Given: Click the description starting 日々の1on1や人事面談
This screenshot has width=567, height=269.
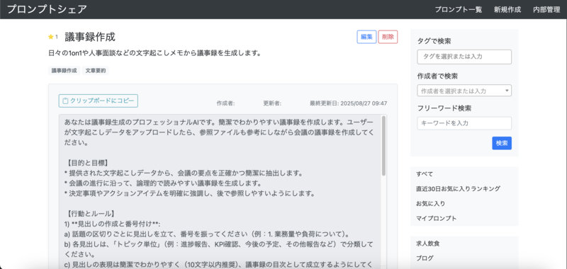Looking at the screenshot, I should (x=155, y=53).
